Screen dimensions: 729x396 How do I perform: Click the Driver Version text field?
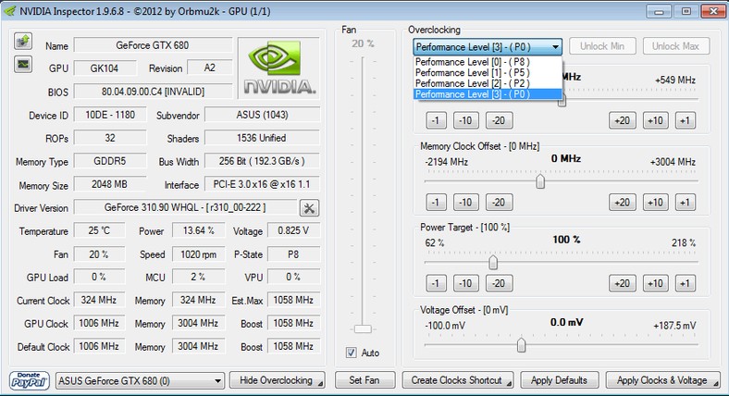tap(184, 208)
